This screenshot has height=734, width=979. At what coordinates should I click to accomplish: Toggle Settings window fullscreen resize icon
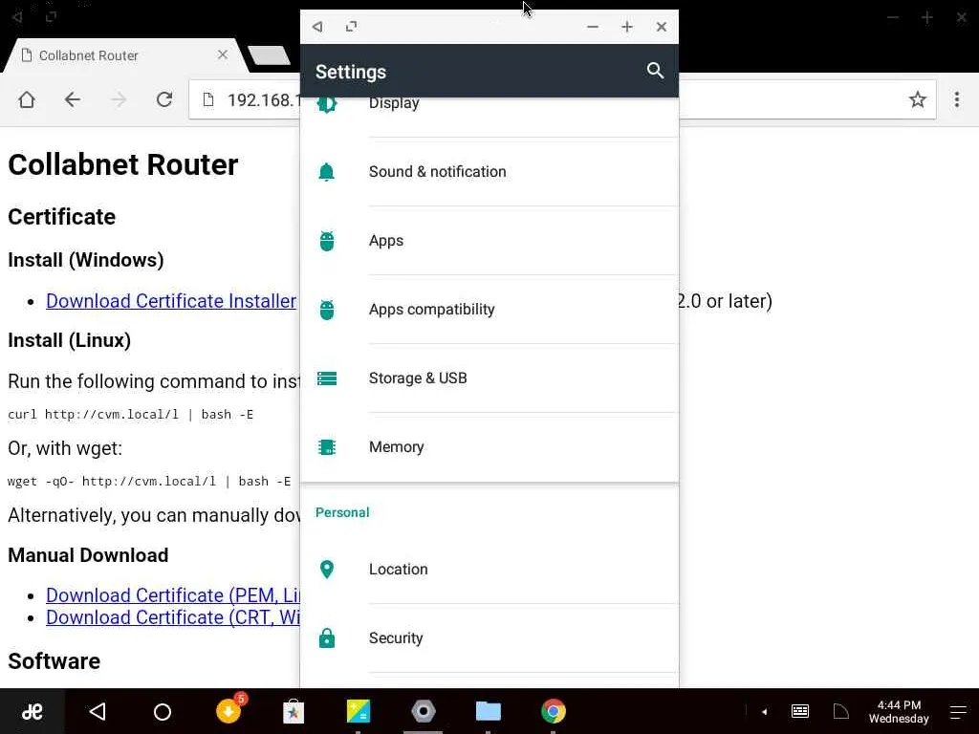352,26
